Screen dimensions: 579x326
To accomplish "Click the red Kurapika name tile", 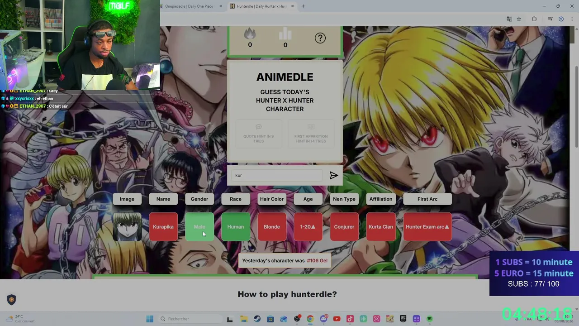I will tap(163, 227).
